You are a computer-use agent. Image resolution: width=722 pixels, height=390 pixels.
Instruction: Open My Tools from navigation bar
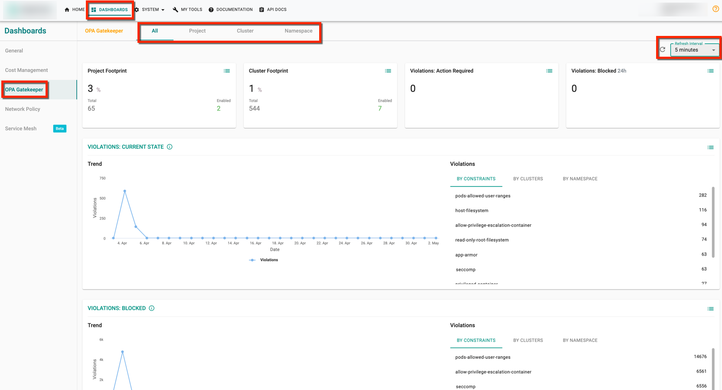pos(187,10)
